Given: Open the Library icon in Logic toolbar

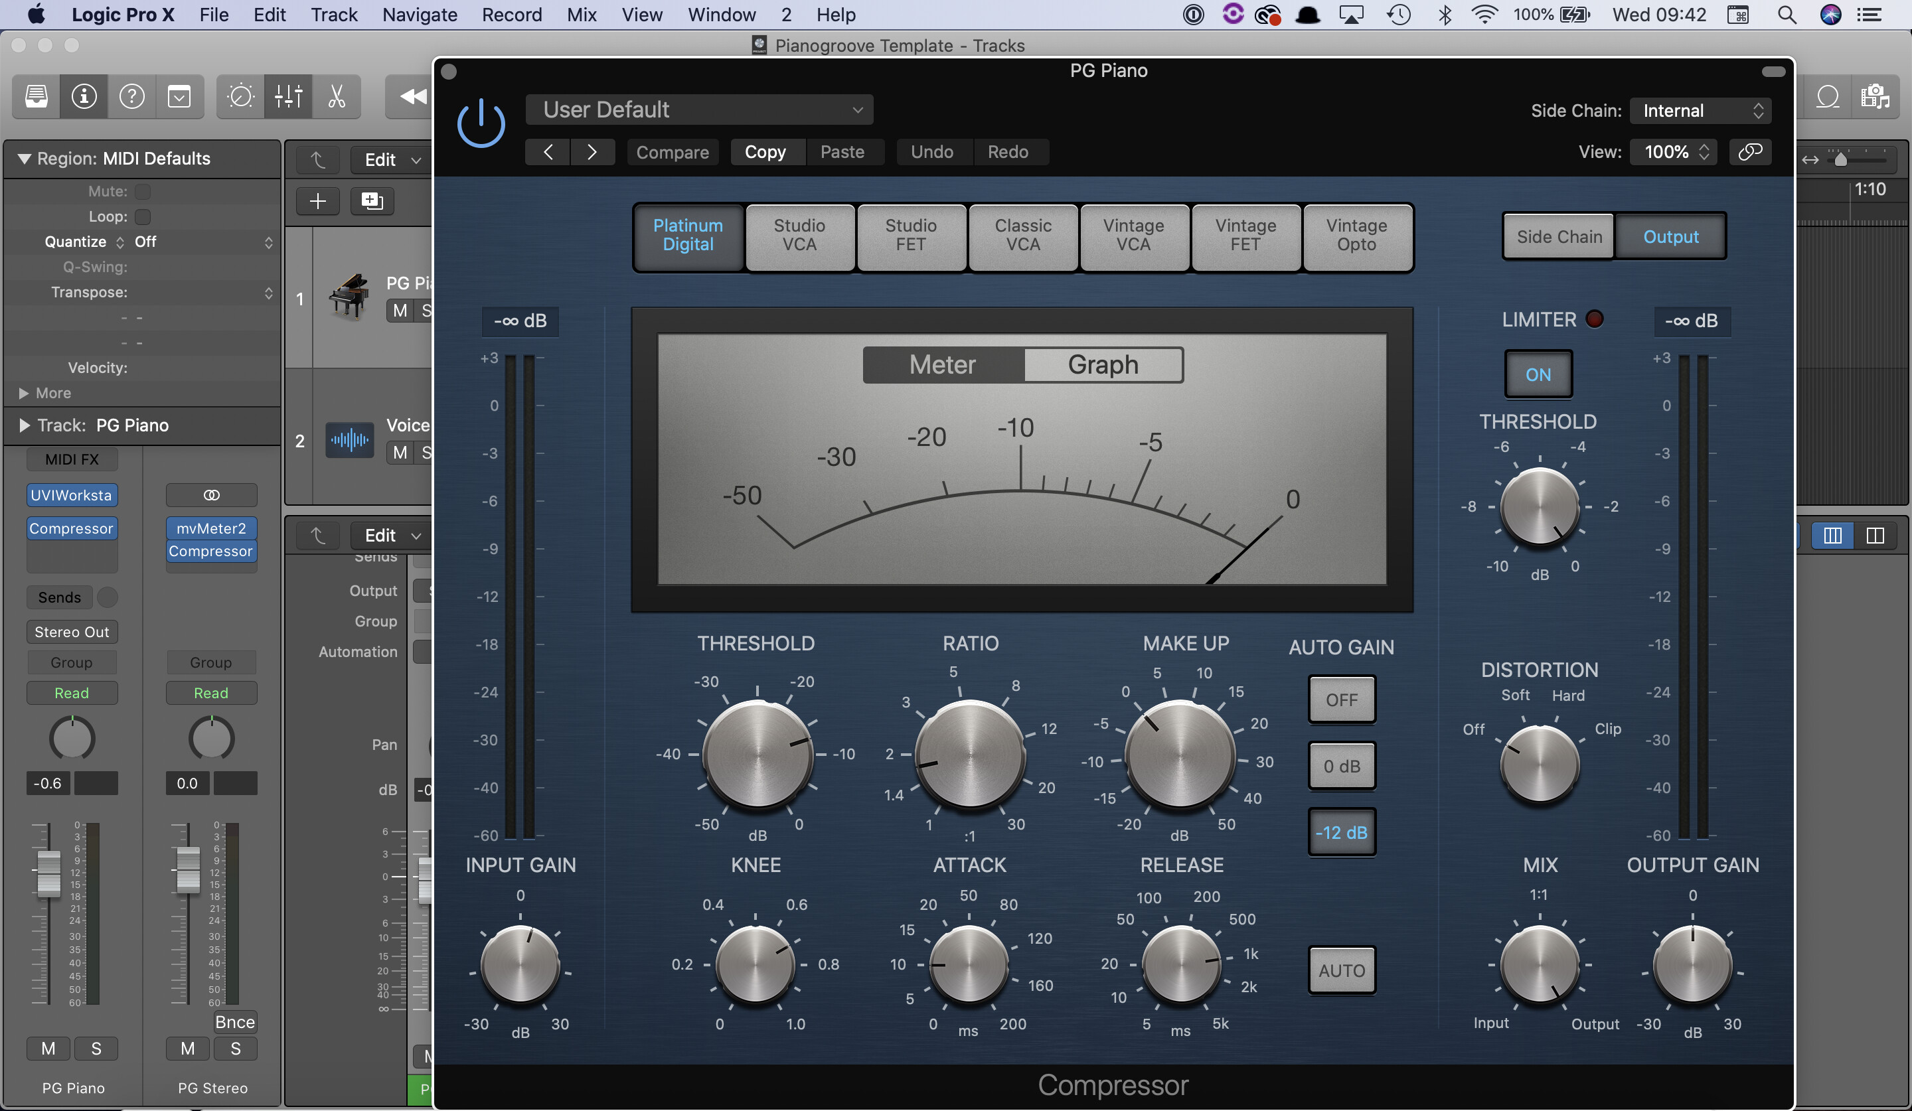Looking at the screenshot, I should [36, 96].
